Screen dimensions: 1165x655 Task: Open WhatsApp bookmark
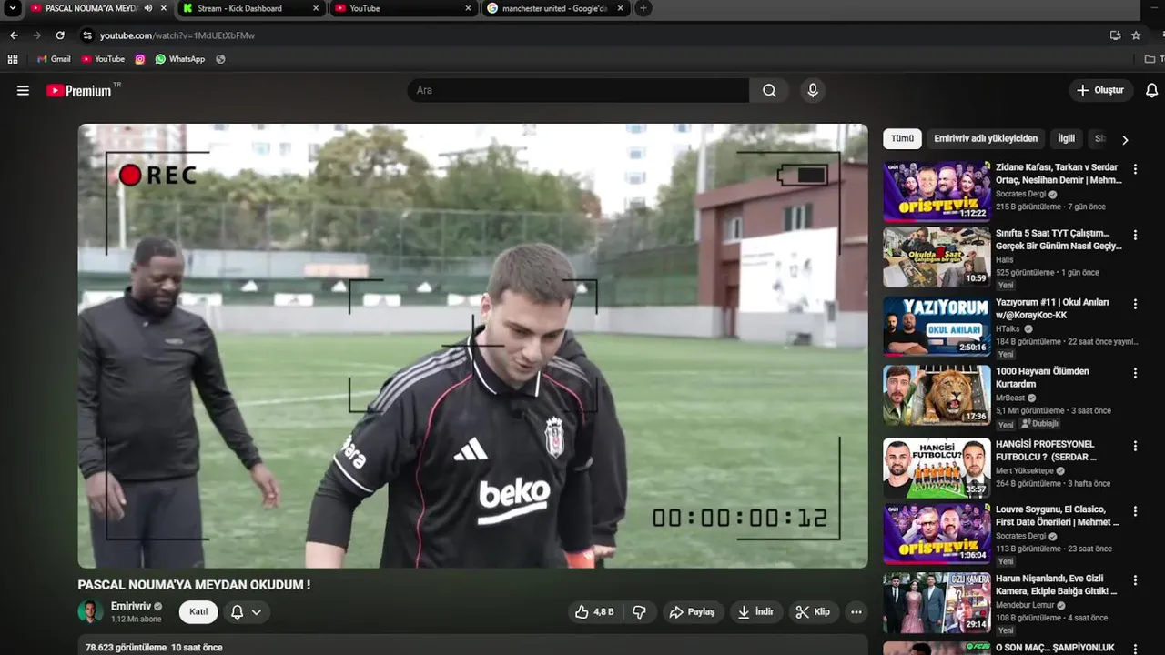180,59
